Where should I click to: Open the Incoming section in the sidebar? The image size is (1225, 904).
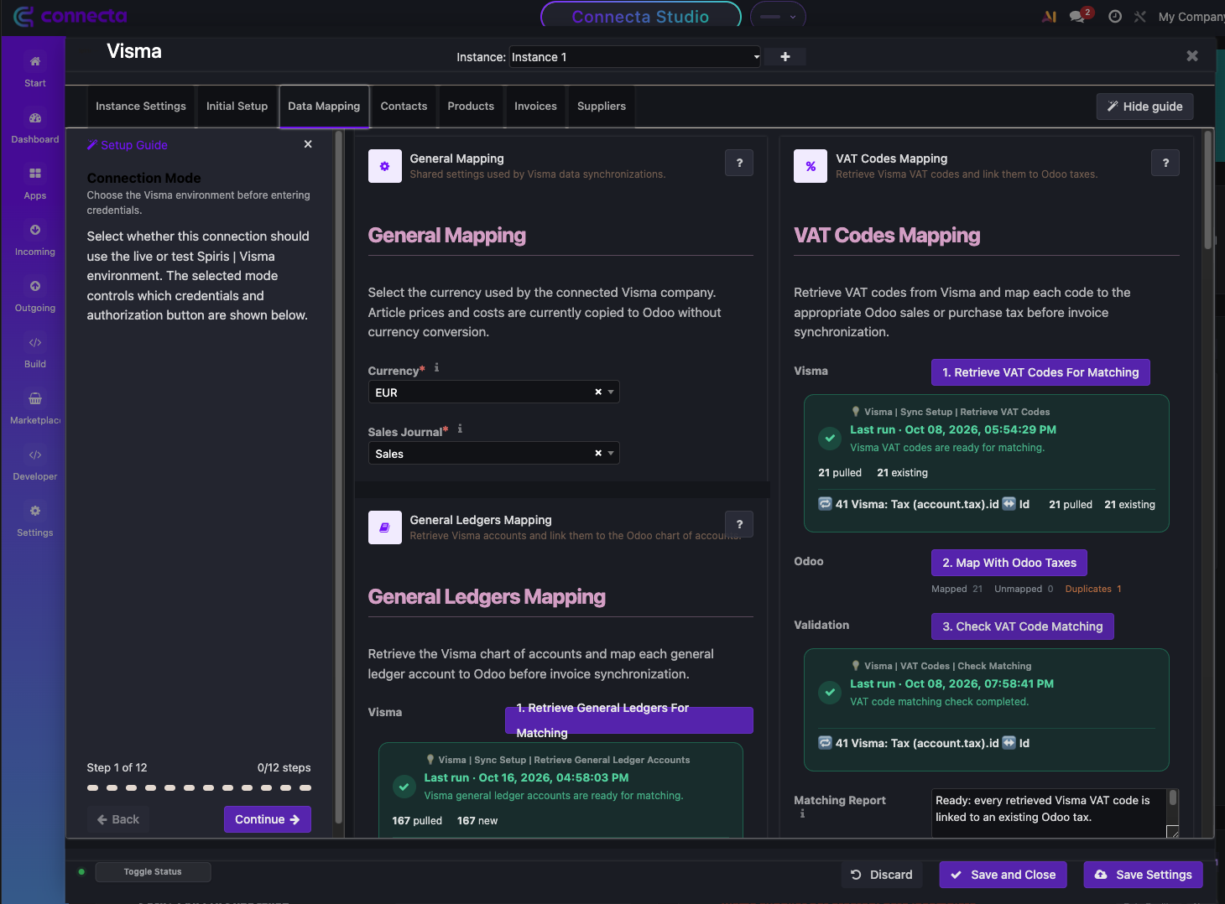point(34,240)
